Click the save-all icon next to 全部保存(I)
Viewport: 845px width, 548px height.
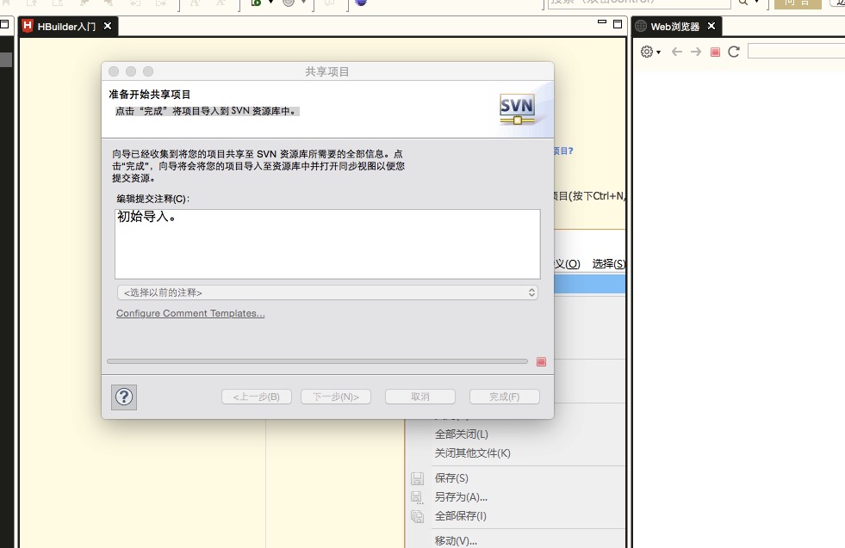tap(418, 516)
